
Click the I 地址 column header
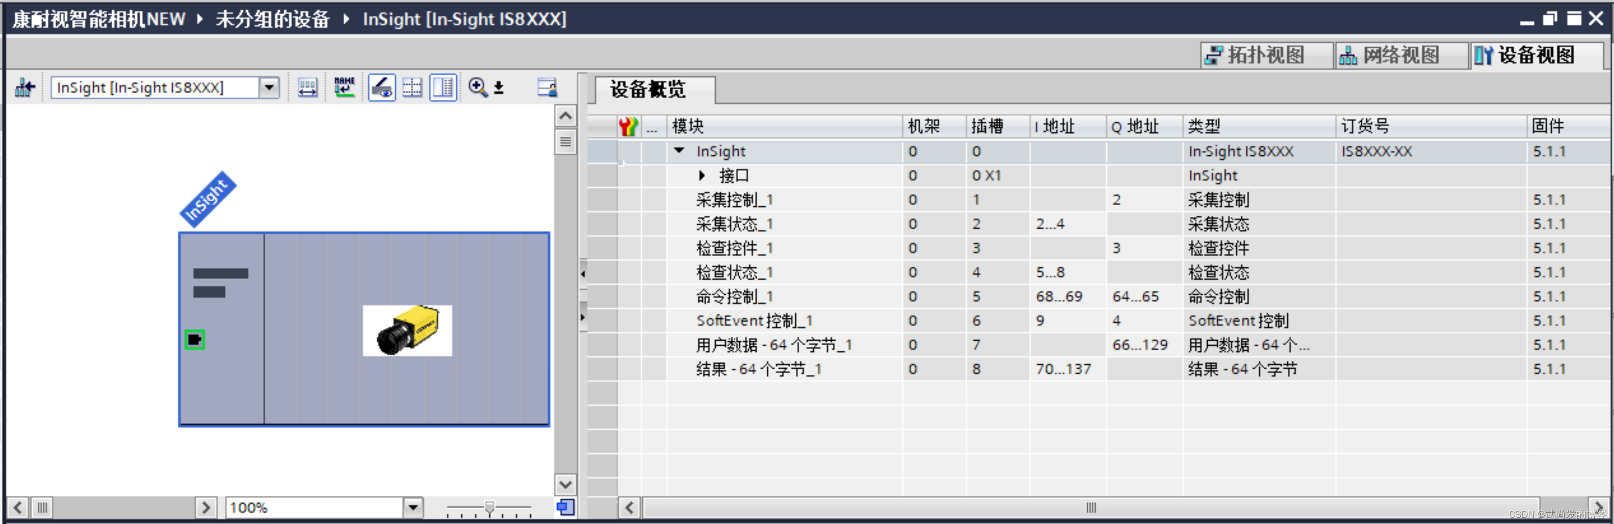[x=1069, y=126]
